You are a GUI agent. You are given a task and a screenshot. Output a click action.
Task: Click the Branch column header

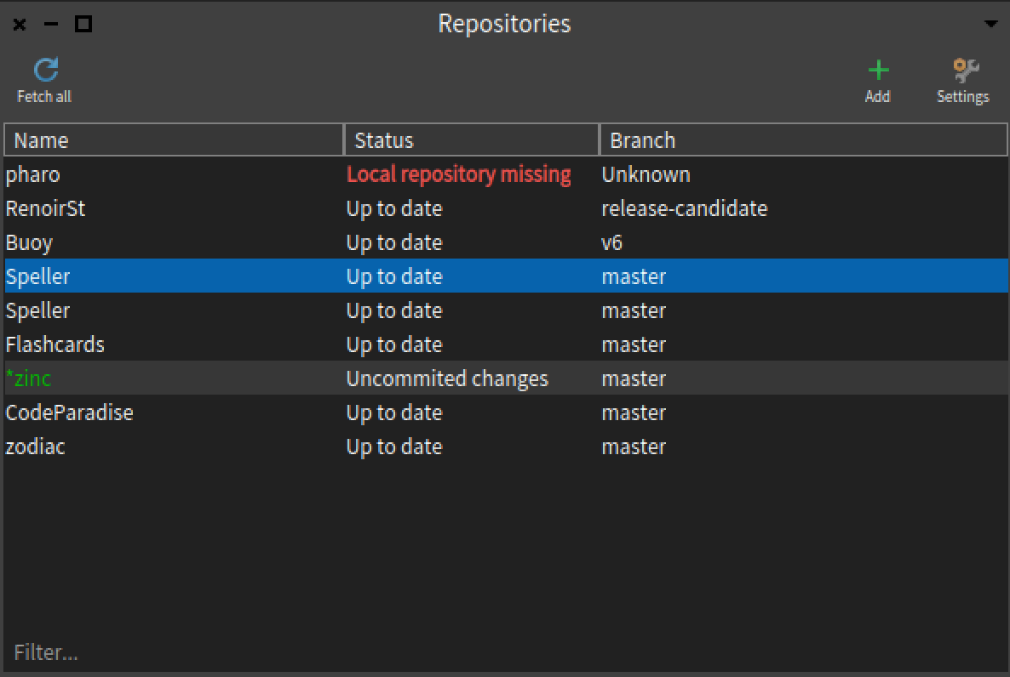[803, 140]
